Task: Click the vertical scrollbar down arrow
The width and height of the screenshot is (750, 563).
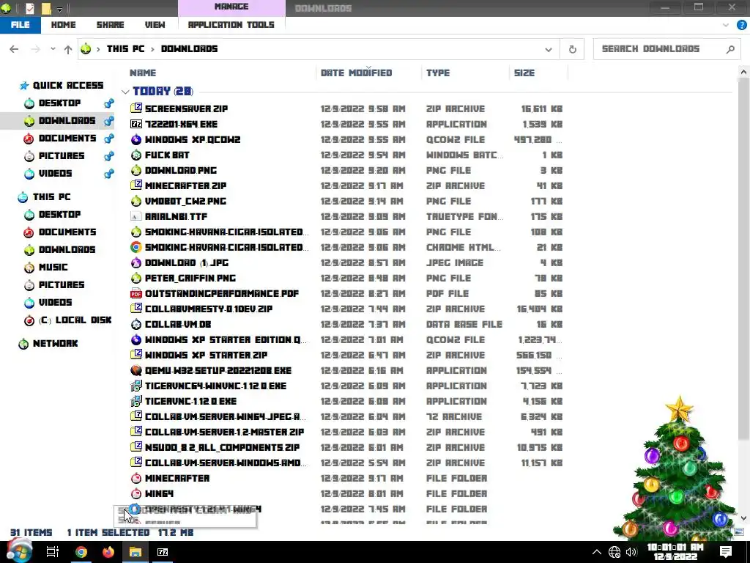Action: (743, 518)
